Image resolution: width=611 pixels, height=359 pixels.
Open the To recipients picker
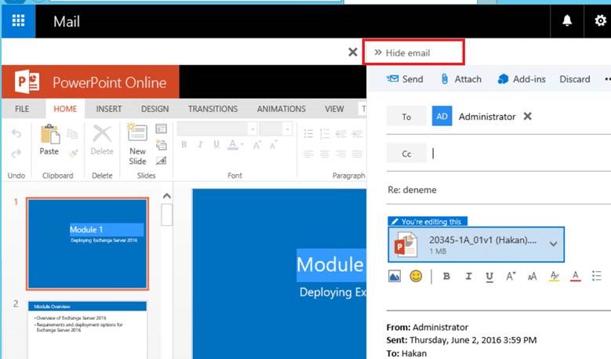tap(406, 117)
